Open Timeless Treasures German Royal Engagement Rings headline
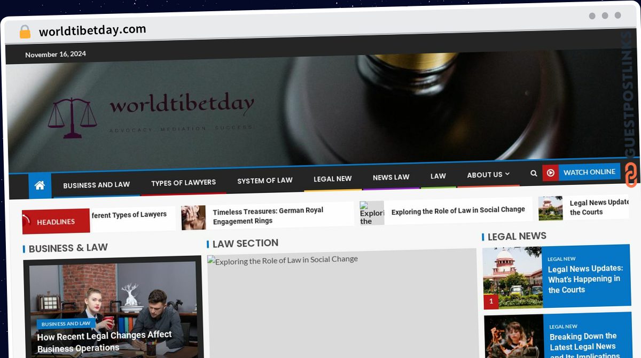 (x=268, y=216)
